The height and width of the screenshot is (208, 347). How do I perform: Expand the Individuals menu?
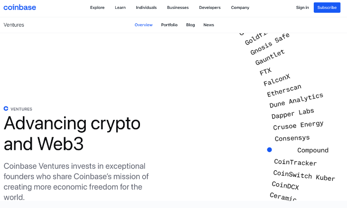tap(146, 7)
